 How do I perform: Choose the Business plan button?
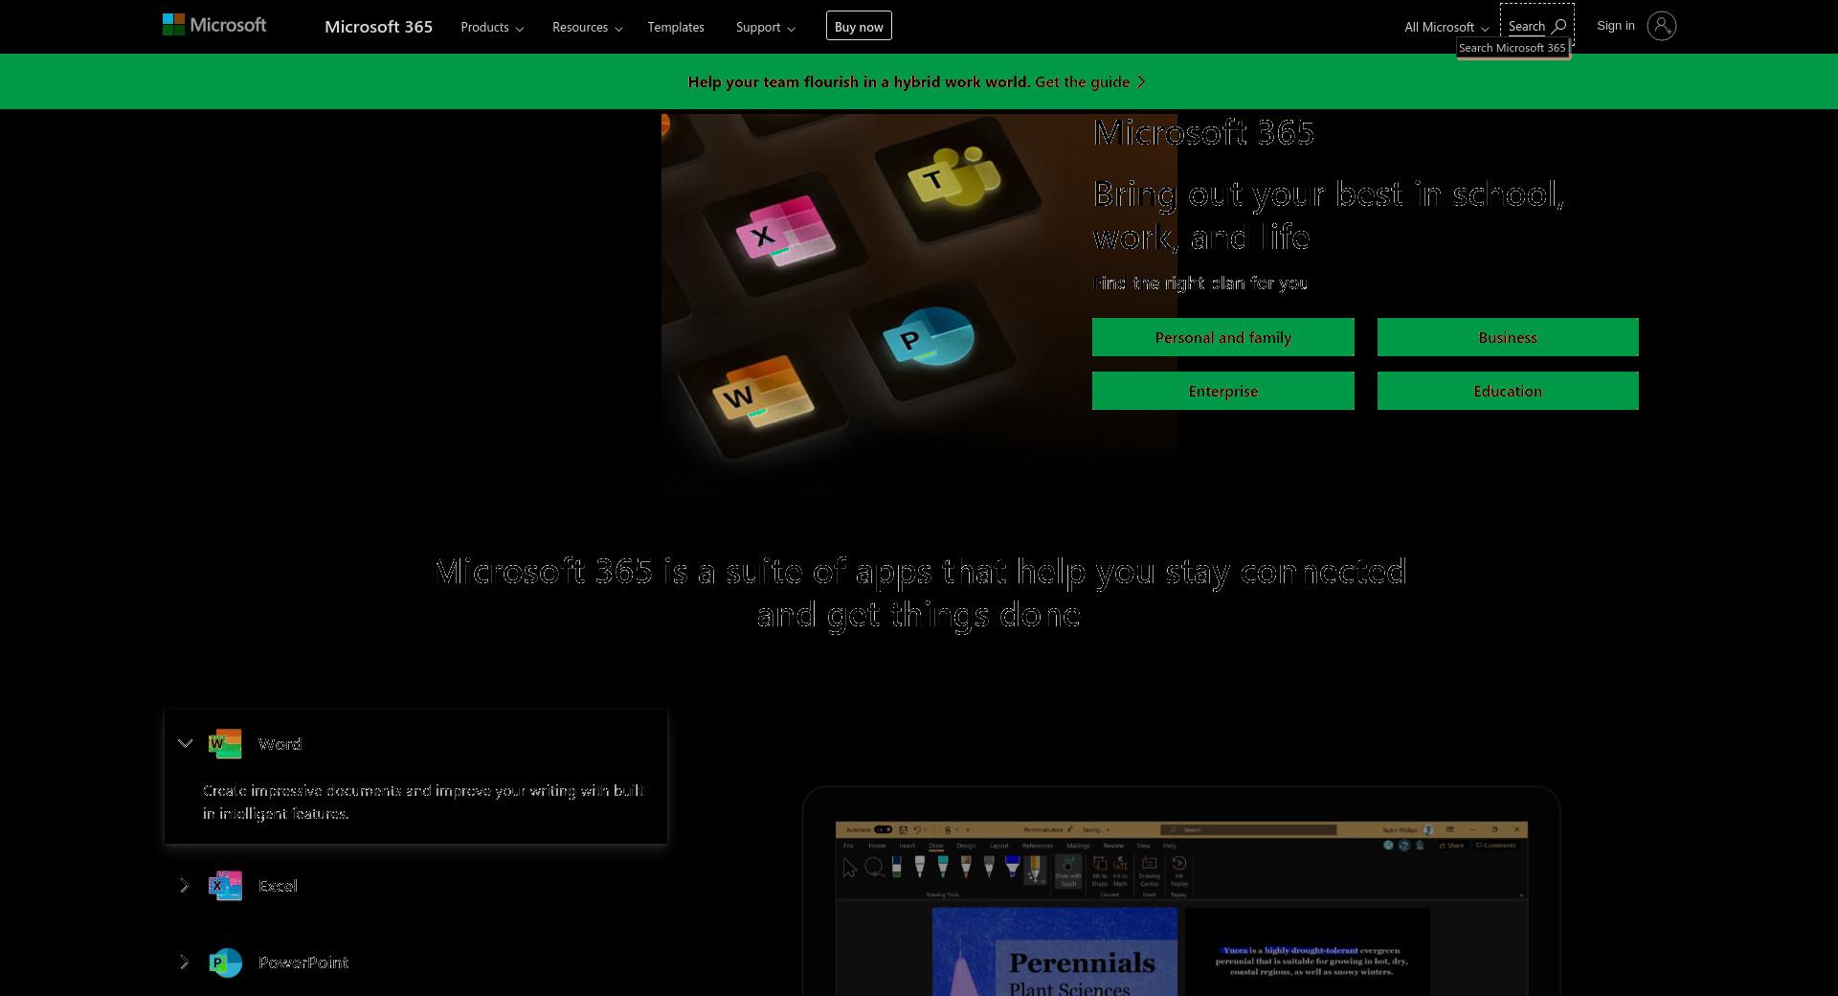click(x=1508, y=337)
